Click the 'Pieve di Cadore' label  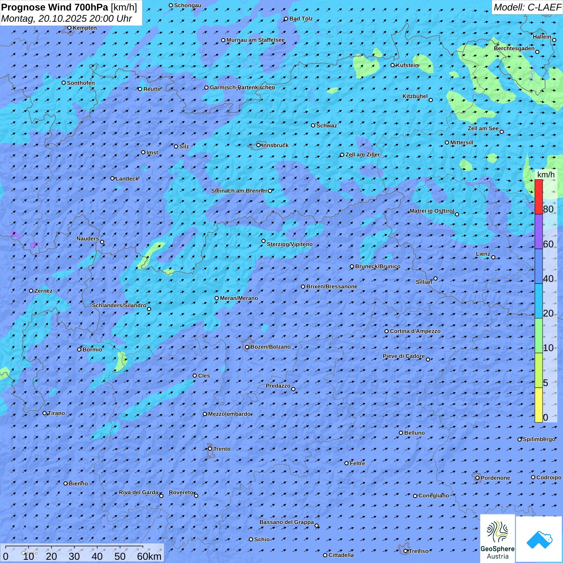tap(404, 356)
